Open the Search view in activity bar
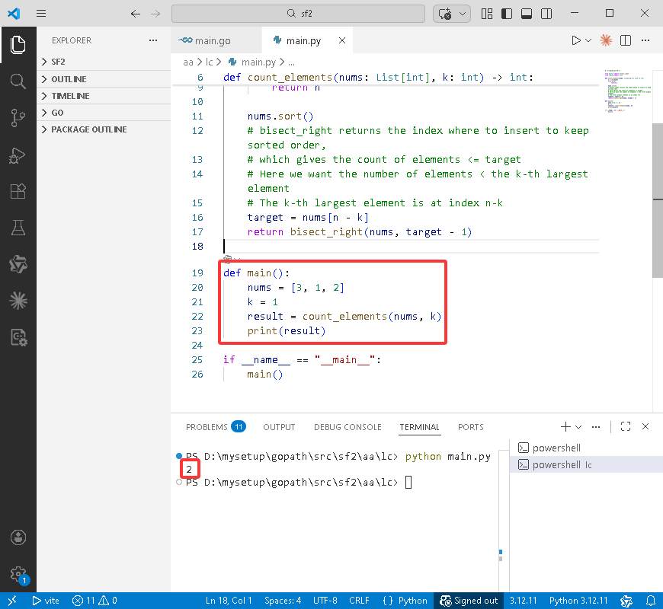The height and width of the screenshot is (609, 663). pos(18,81)
